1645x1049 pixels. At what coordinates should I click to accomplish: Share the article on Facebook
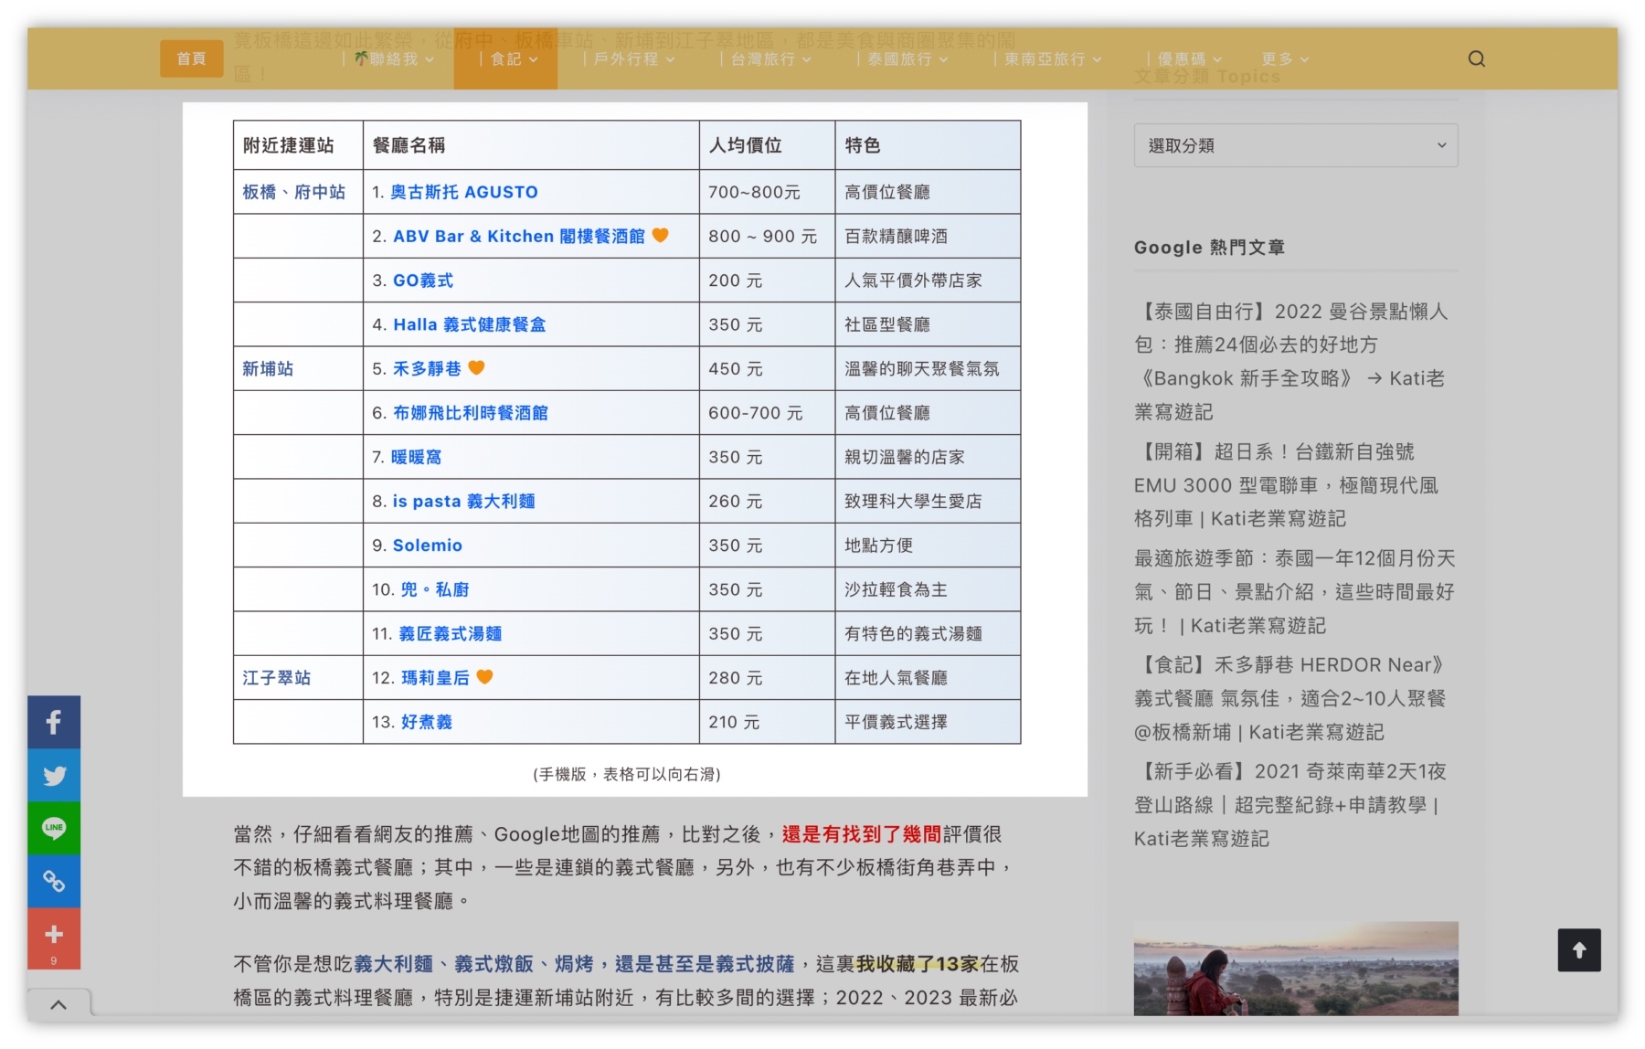54,722
